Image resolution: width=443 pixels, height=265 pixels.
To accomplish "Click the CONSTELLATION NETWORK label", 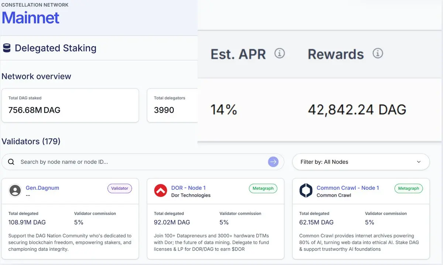I will pyautogui.click(x=35, y=5).
